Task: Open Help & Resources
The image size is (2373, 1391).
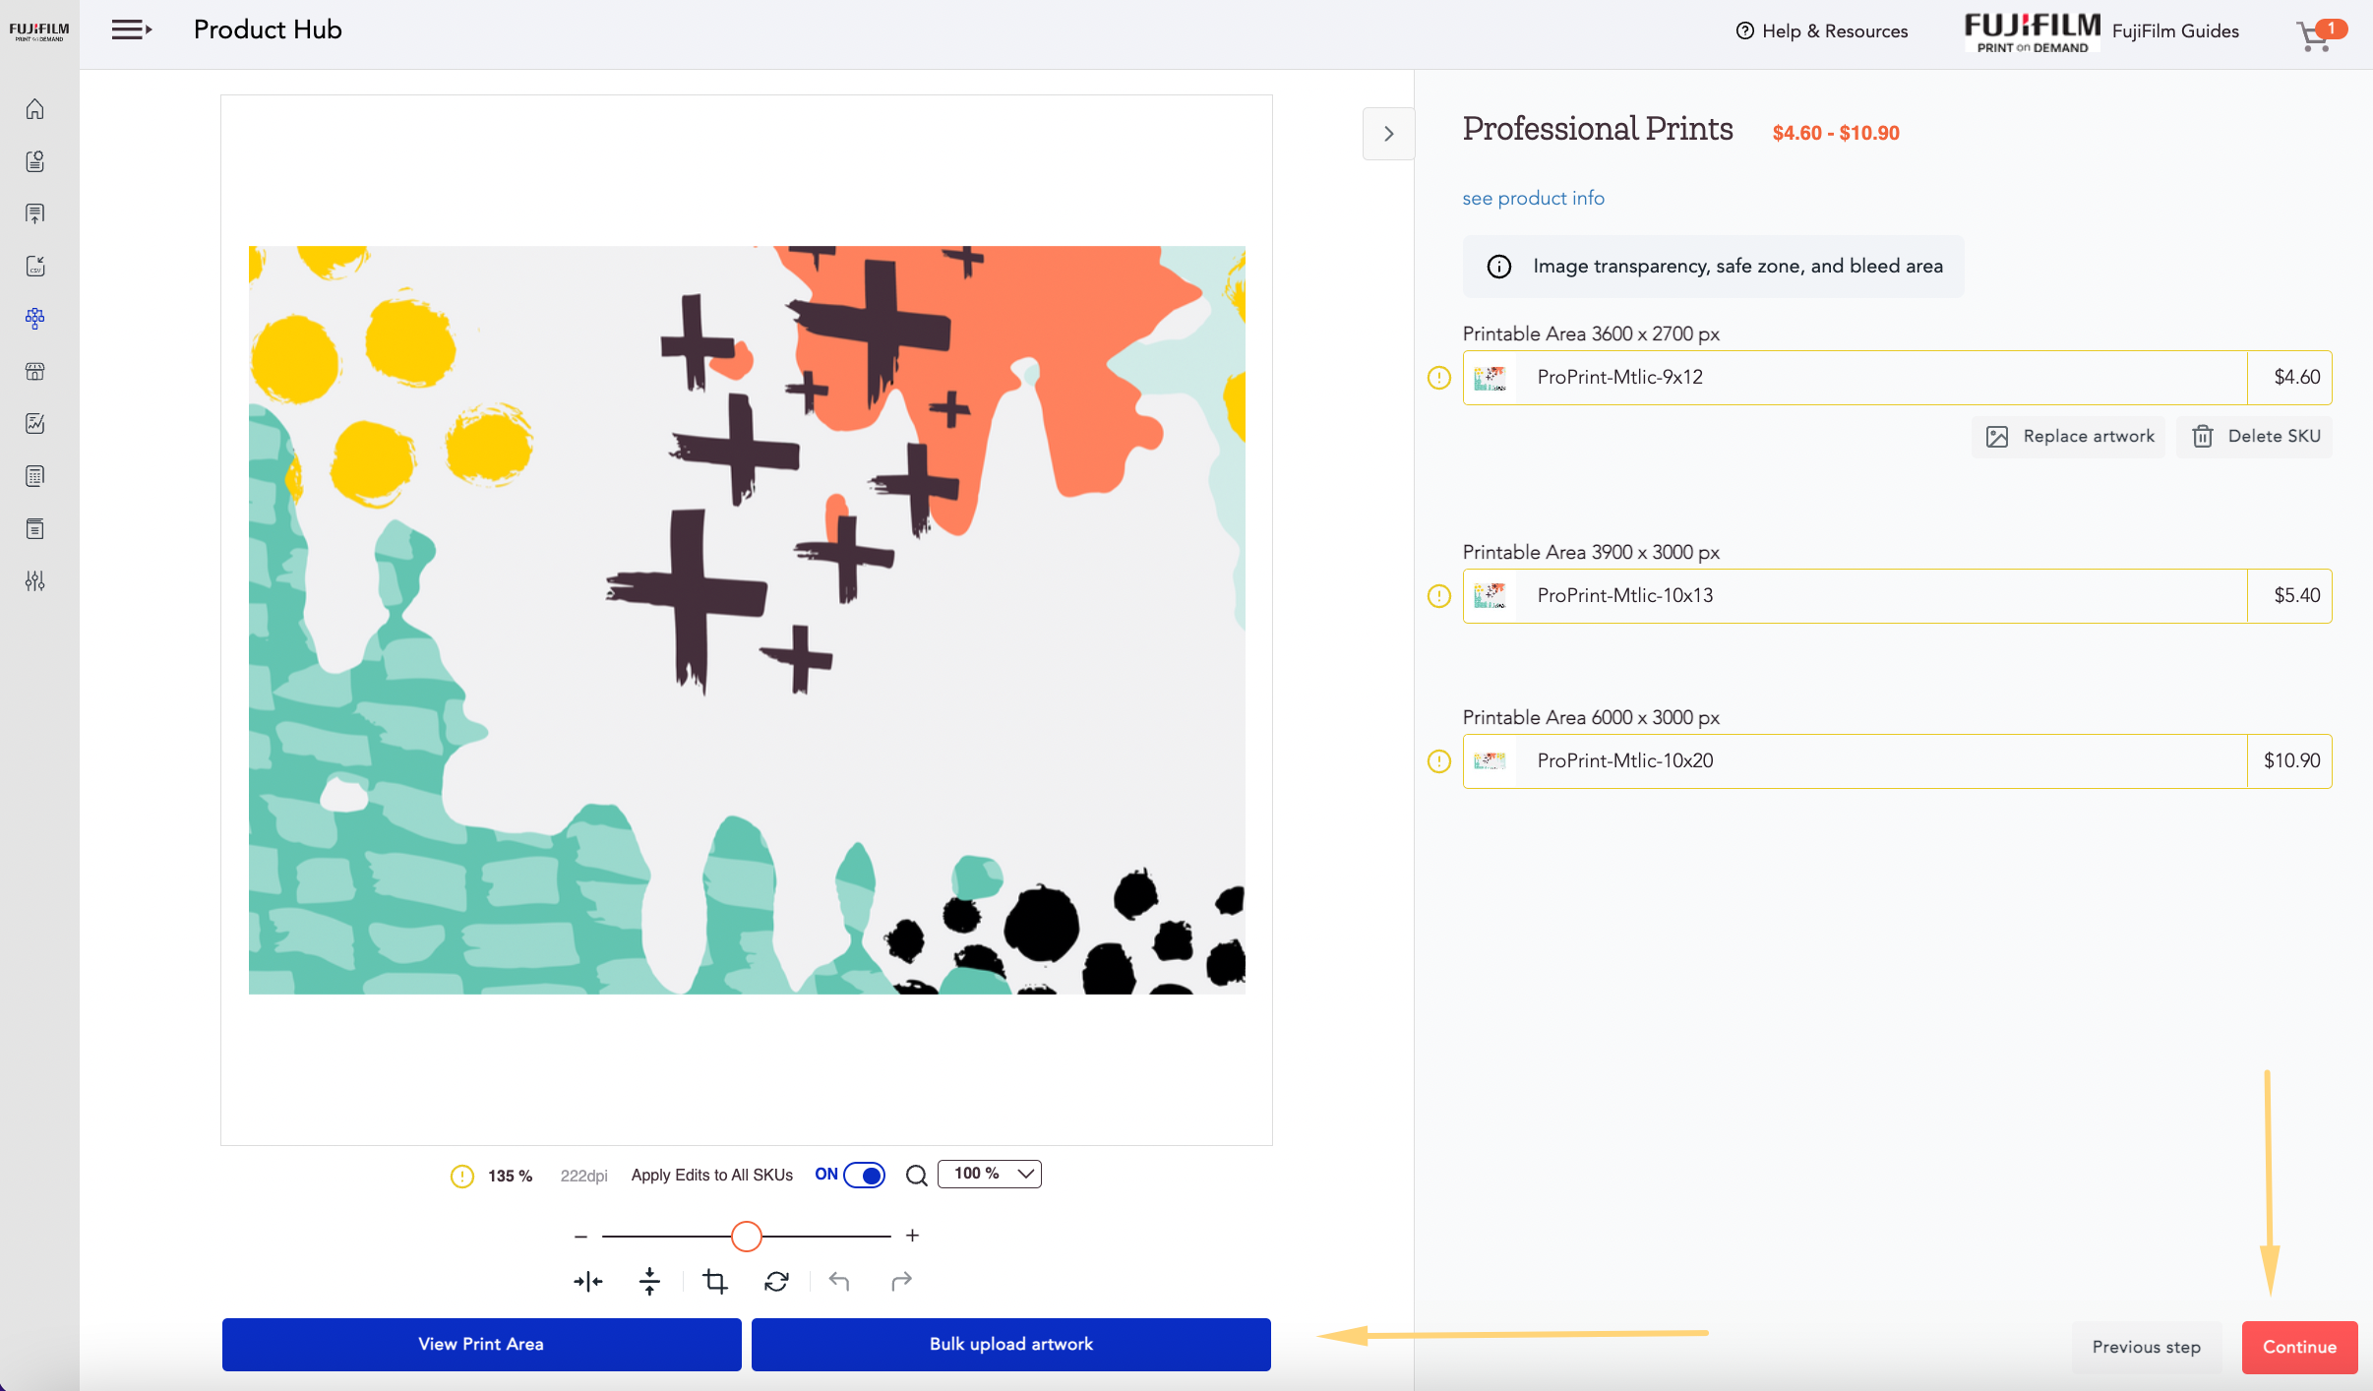Action: (x=1822, y=30)
